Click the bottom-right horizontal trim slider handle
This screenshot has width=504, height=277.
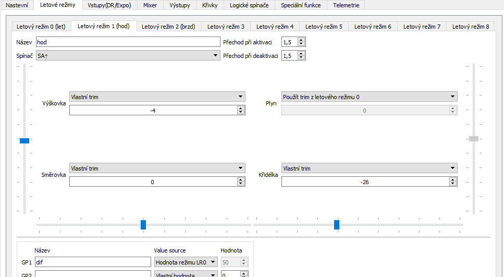click(337, 224)
